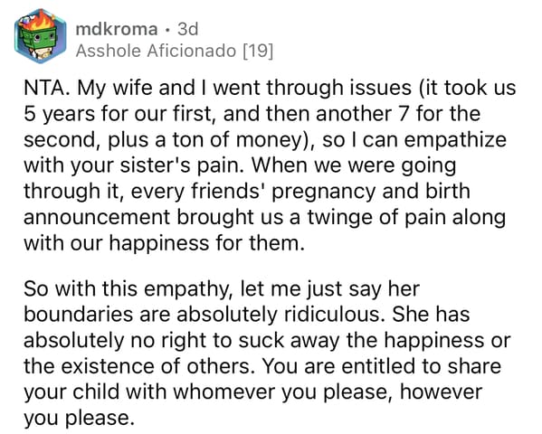Click the [19] flair count
The width and height of the screenshot is (542, 434).
click(258, 52)
